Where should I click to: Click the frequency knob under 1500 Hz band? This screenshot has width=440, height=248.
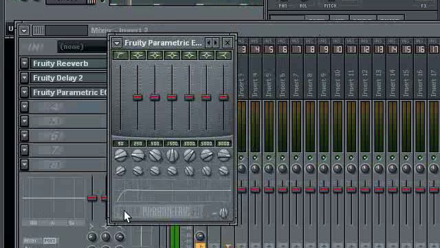172,156
